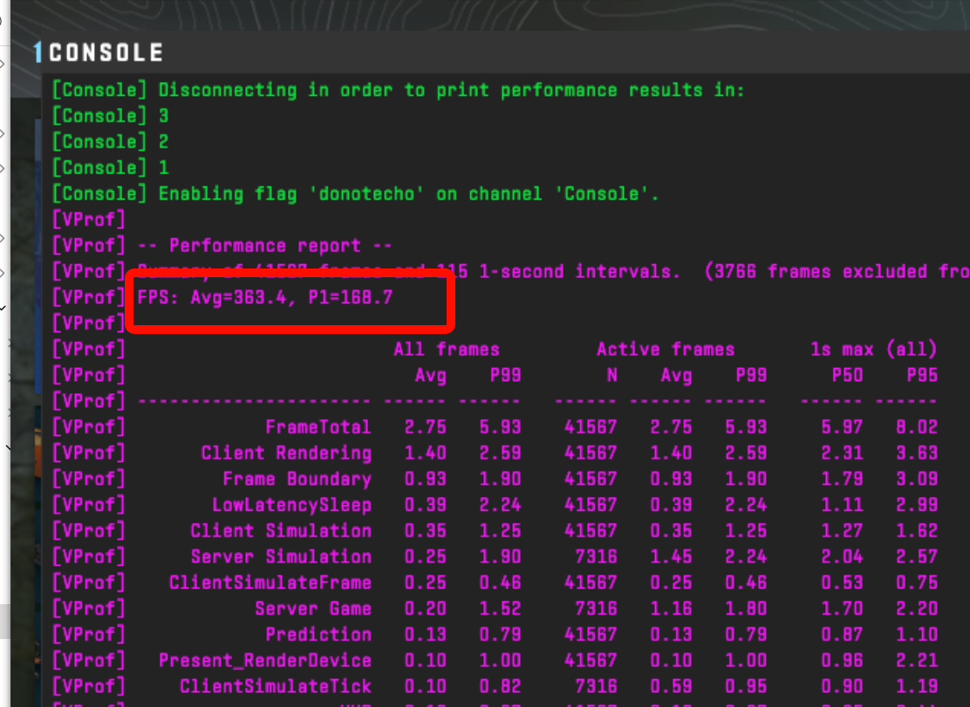
Task: Click the 'Disconnecting in order to print' message
Action: (x=451, y=91)
